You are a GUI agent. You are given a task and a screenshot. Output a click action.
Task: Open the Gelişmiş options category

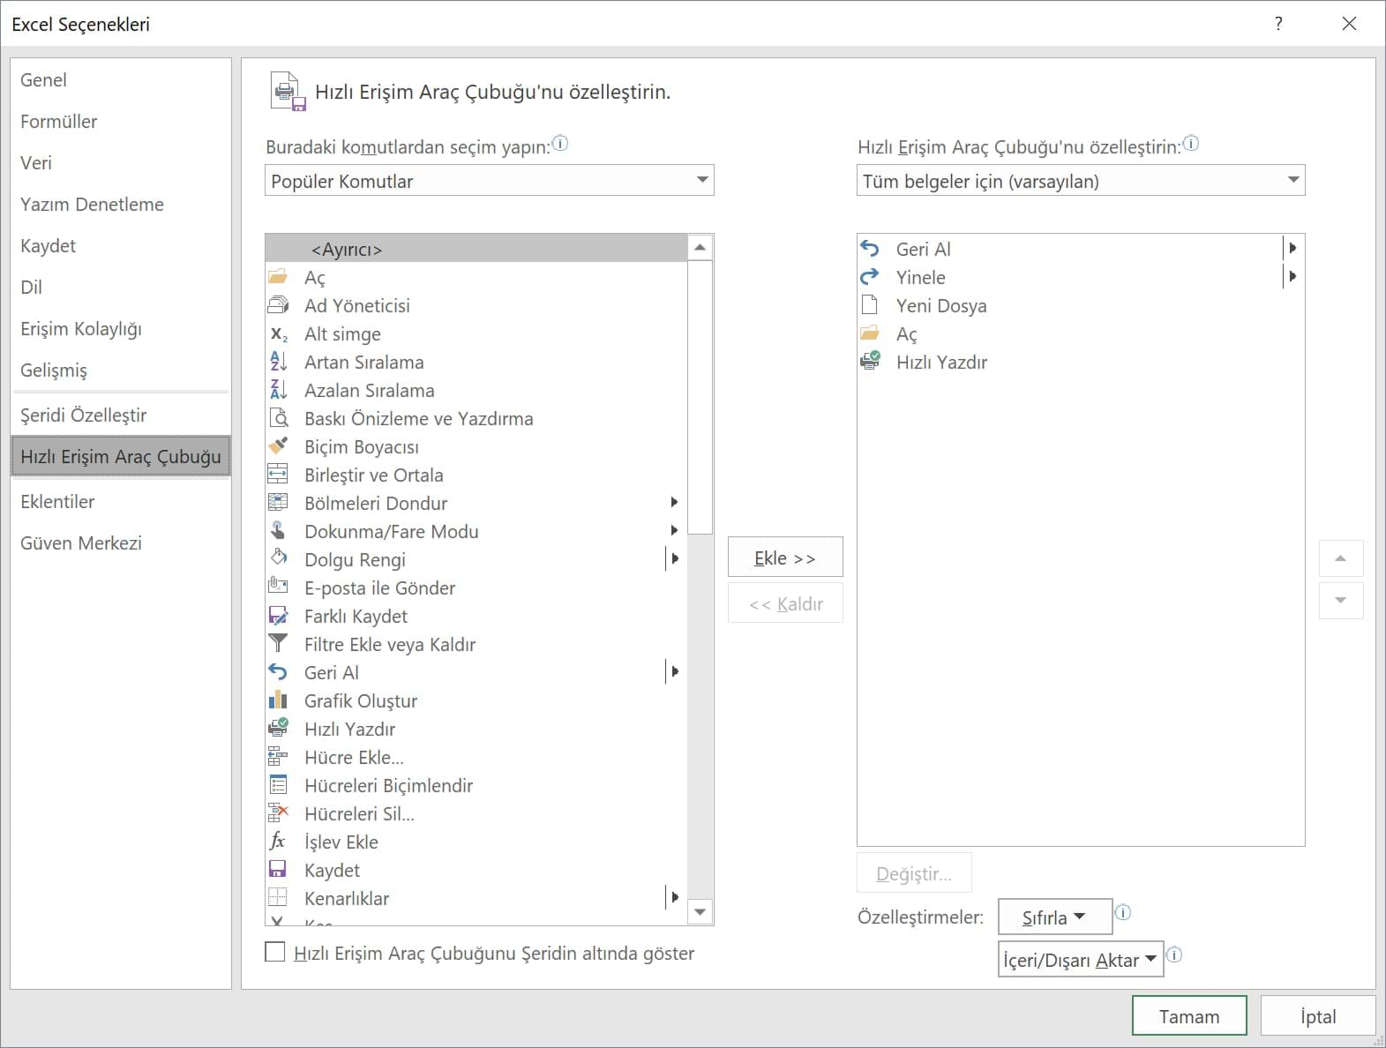(121, 370)
